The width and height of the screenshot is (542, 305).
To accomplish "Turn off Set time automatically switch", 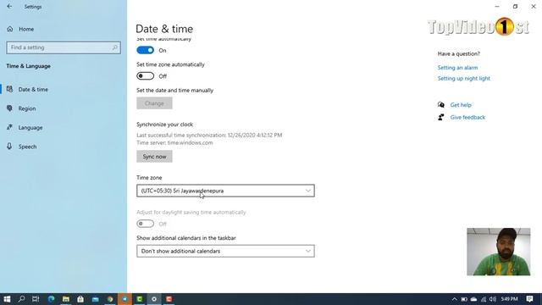I will (145, 50).
